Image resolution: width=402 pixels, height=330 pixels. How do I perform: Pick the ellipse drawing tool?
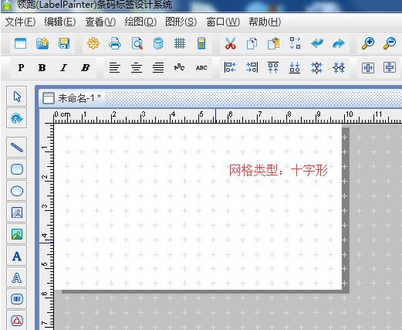(x=17, y=191)
